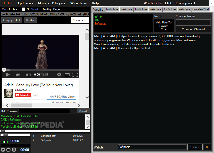The height and width of the screenshot is (153, 214).
Task: Click Re-Align Page
Action: (51, 9)
